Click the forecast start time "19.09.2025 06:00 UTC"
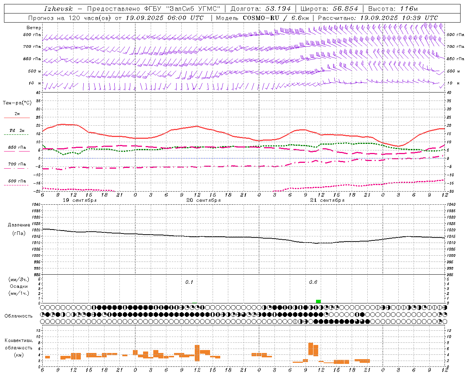 [x=165, y=18]
